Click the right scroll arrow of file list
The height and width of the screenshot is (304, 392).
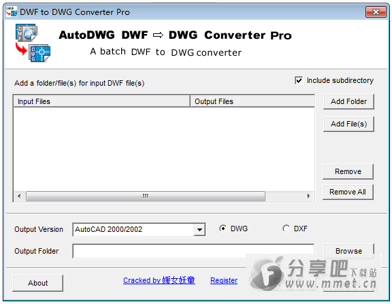(308, 196)
